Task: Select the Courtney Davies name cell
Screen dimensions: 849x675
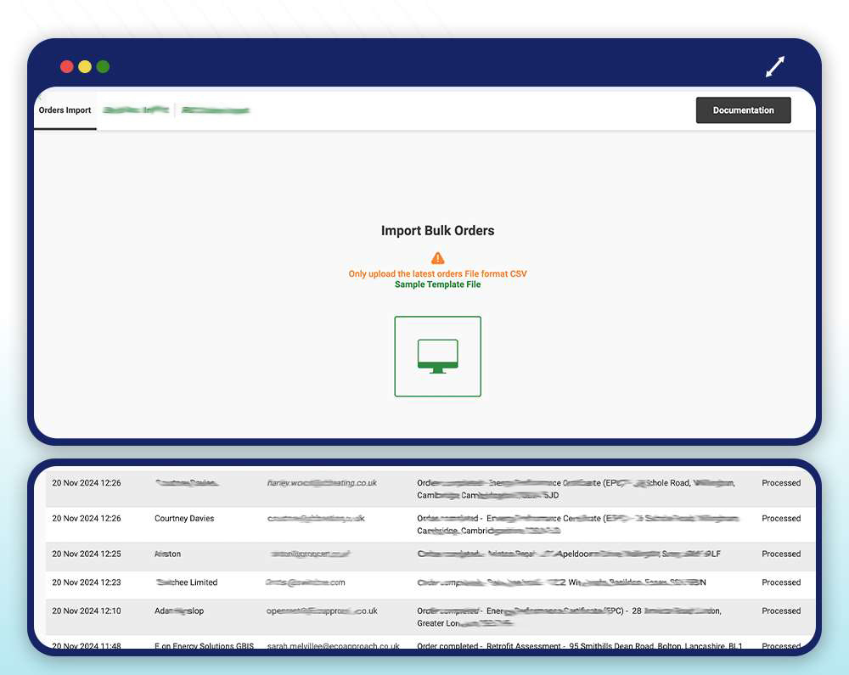Action: [184, 519]
